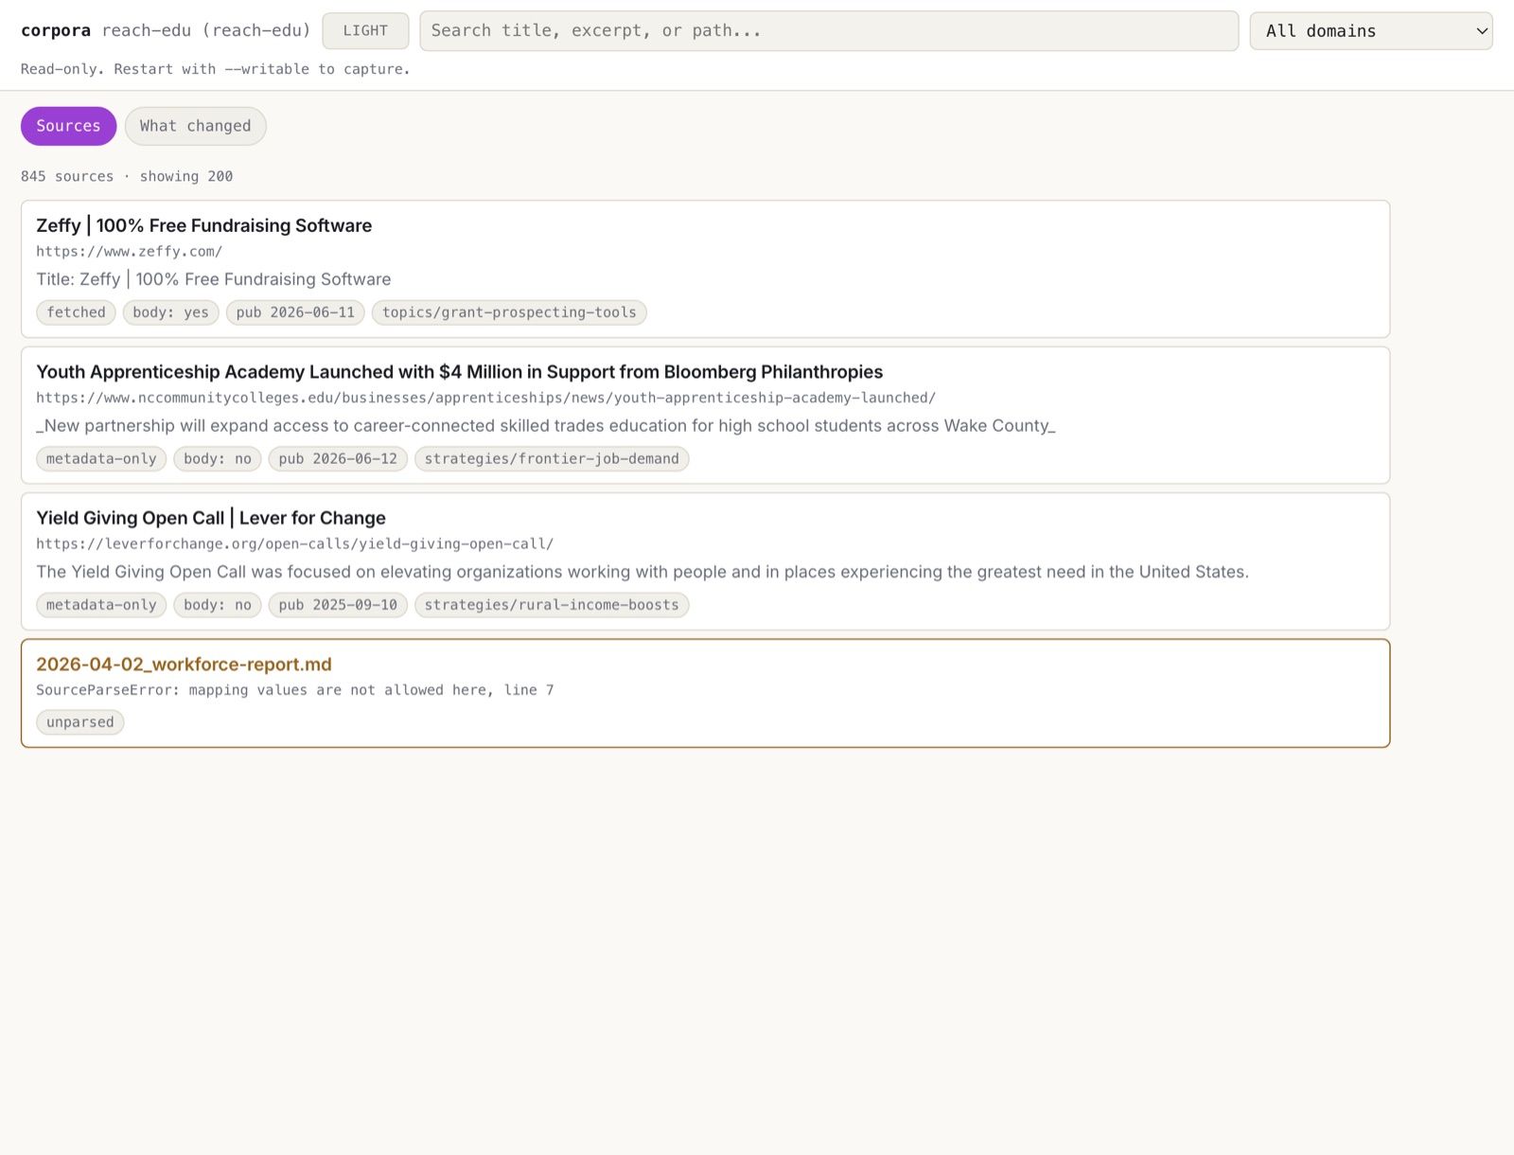Click the pub 2026-06-12 tag
Viewport: 1514px width, 1155px height.
tap(338, 459)
